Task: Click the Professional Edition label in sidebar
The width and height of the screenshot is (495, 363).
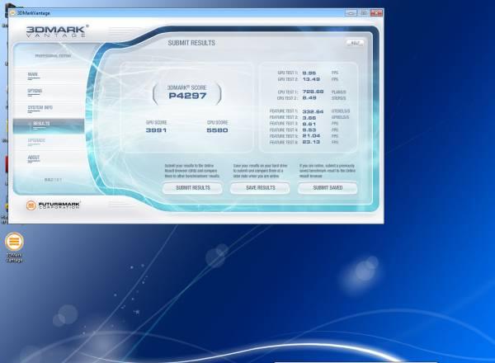Action: click(x=53, y=56)
